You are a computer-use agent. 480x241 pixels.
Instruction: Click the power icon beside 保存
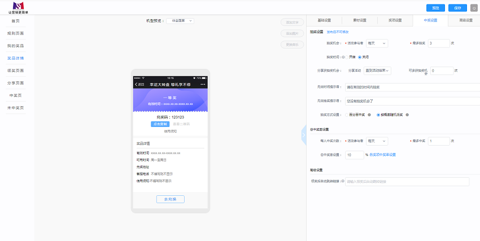click(x=474, y=8)
